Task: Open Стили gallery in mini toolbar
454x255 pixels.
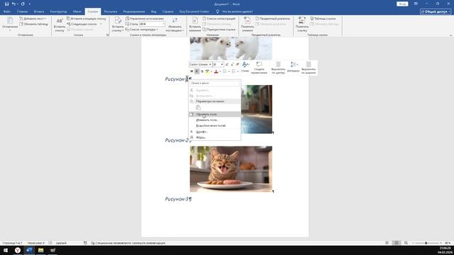Action: click(245, 67)
